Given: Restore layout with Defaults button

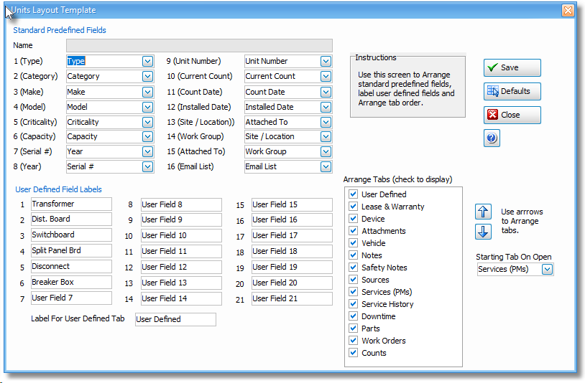Looking at the screenshot, I should tap(512, 91).
